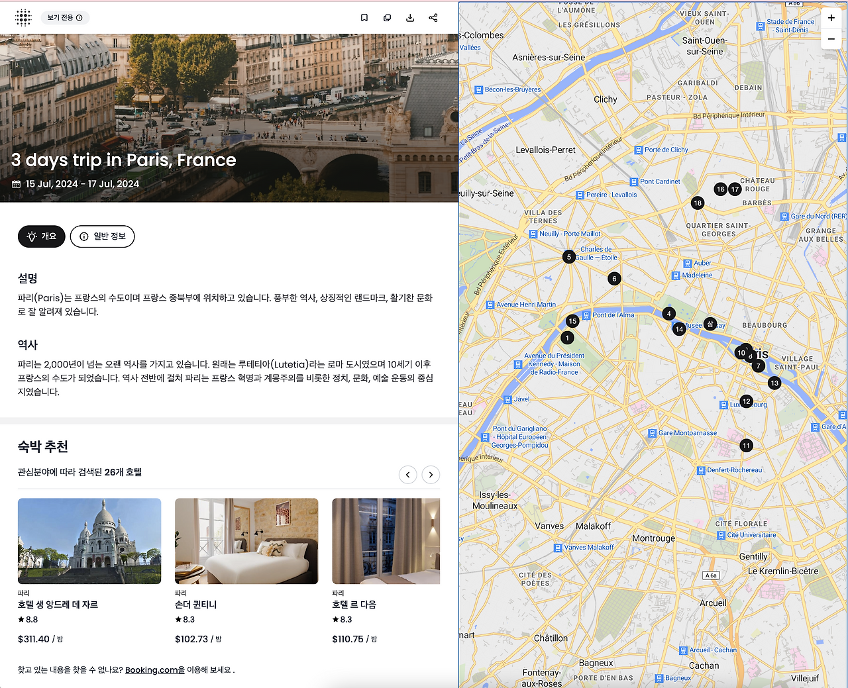Image resolution: width=848 pixels, height=688 pixels.
Task: Click the Avenue Henri Martin station icon
Action: click(x=490, y=305)
